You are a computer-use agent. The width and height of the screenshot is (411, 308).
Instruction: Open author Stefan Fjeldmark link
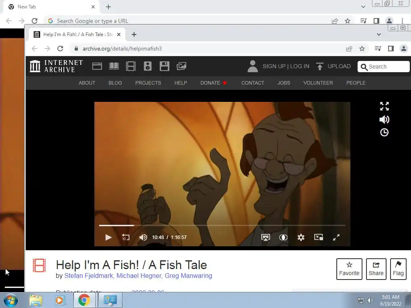pos(89,276)
